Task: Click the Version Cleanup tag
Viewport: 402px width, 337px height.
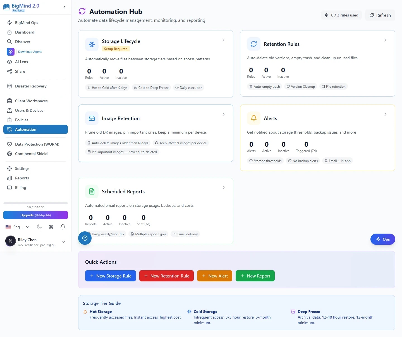Action: pos(301,87)
